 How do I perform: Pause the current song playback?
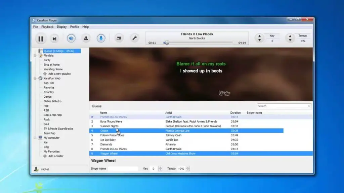(41, 39)
